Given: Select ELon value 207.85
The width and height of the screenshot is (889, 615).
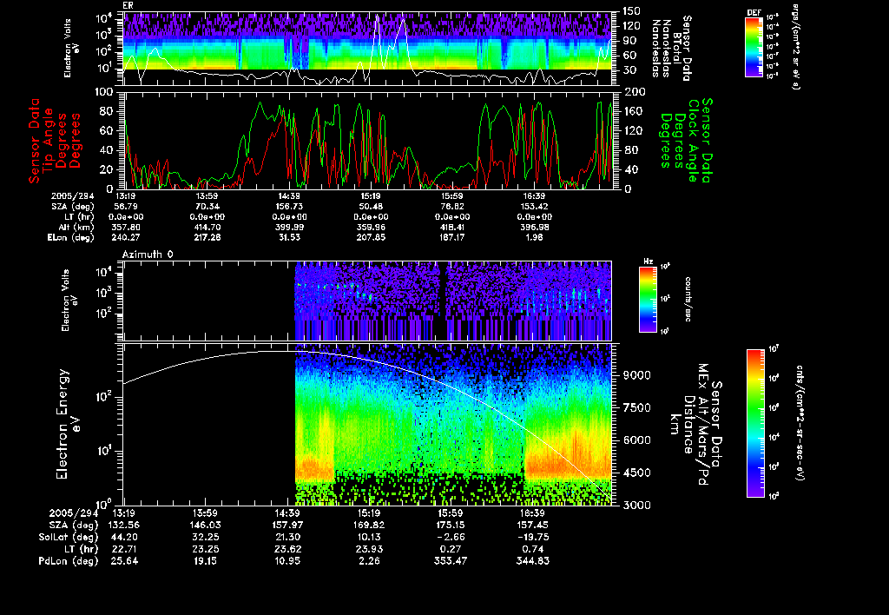Looking at the screenshot, I should coord(371,237).
